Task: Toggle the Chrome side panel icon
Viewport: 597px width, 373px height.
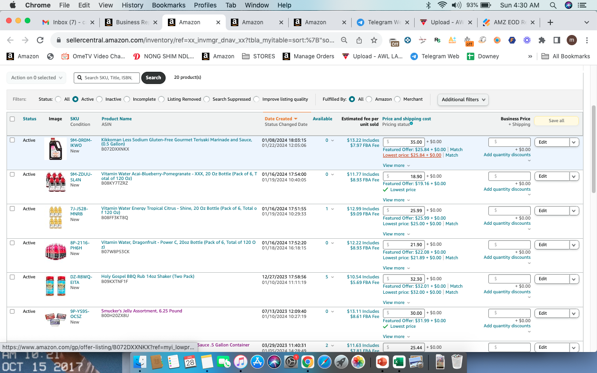Action: (x=557, y=40)
